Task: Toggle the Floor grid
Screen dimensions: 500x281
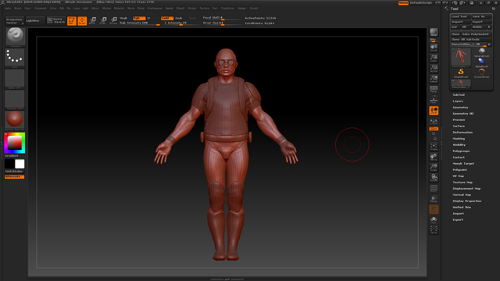Action: (x=434, y=100)
